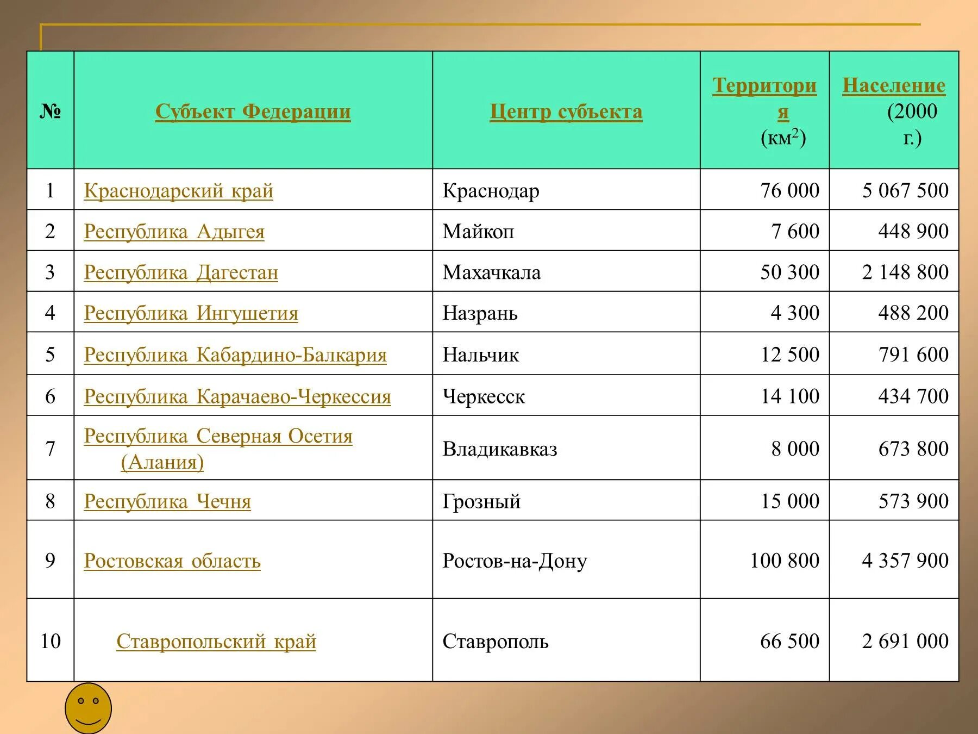Open the Республика Дагестан link

click(181, 272)
